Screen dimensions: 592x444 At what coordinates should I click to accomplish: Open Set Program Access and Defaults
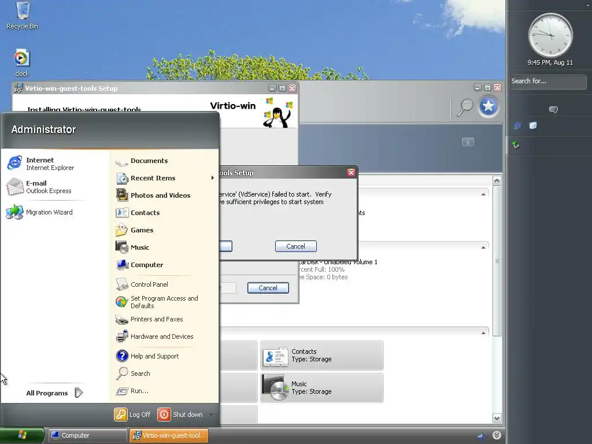[x=157, y=302]
